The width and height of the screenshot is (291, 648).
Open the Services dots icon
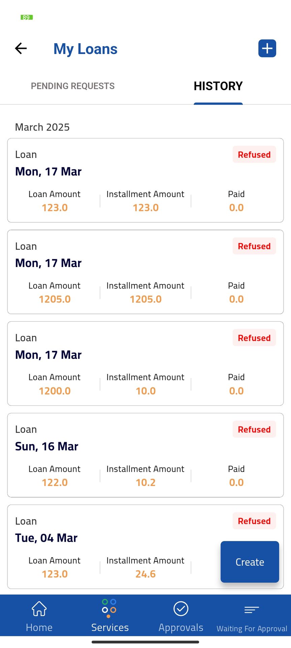(x=109, y=609)
